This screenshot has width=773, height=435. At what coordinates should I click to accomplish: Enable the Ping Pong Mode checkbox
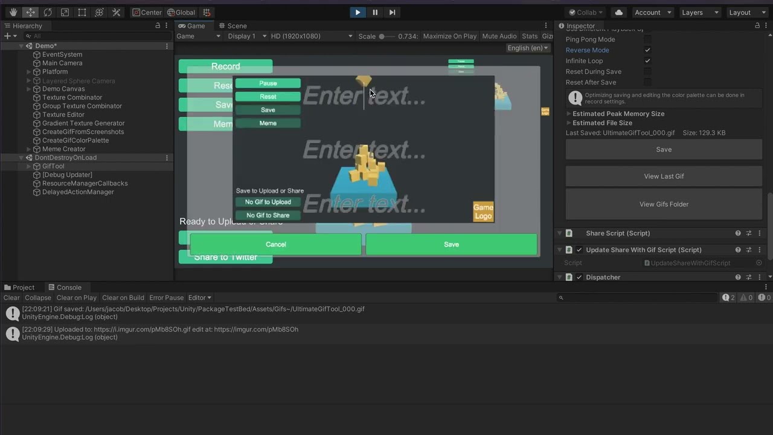click(647, 39)
